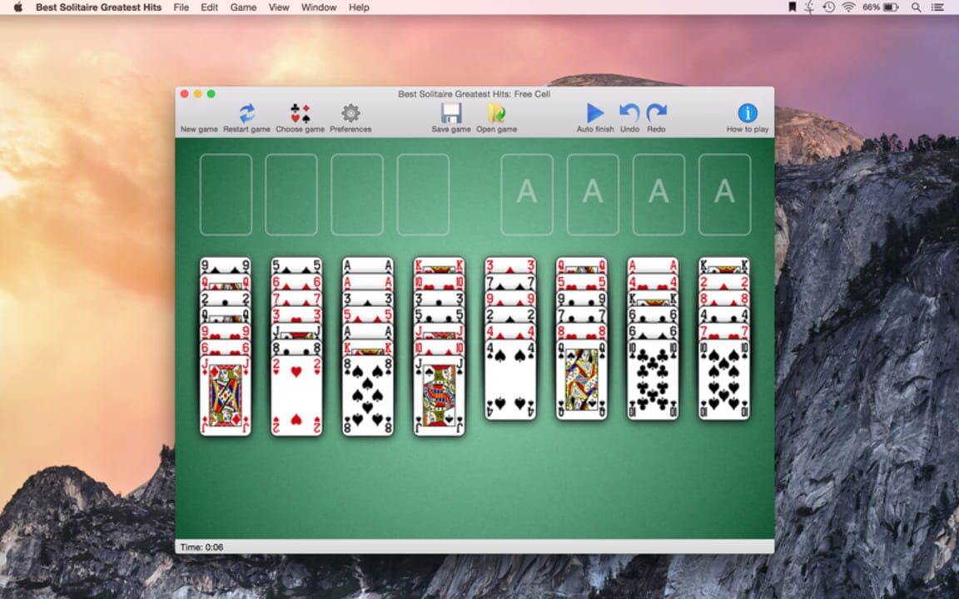
Task: Open the How to play guide
Action: pyautogui.click(x=746, y=111)
